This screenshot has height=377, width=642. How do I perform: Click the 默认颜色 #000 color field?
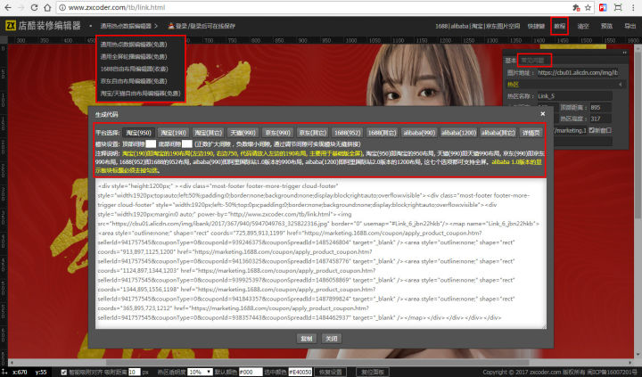pos(251,372)
